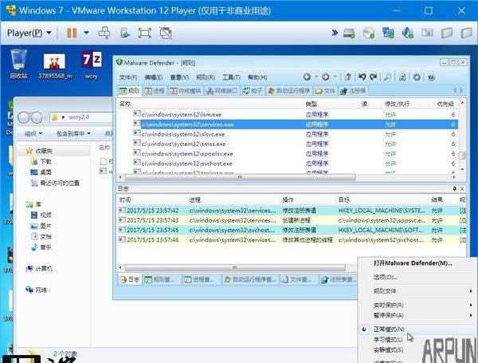Click the VMware enter full screen icon

point(144,33)
